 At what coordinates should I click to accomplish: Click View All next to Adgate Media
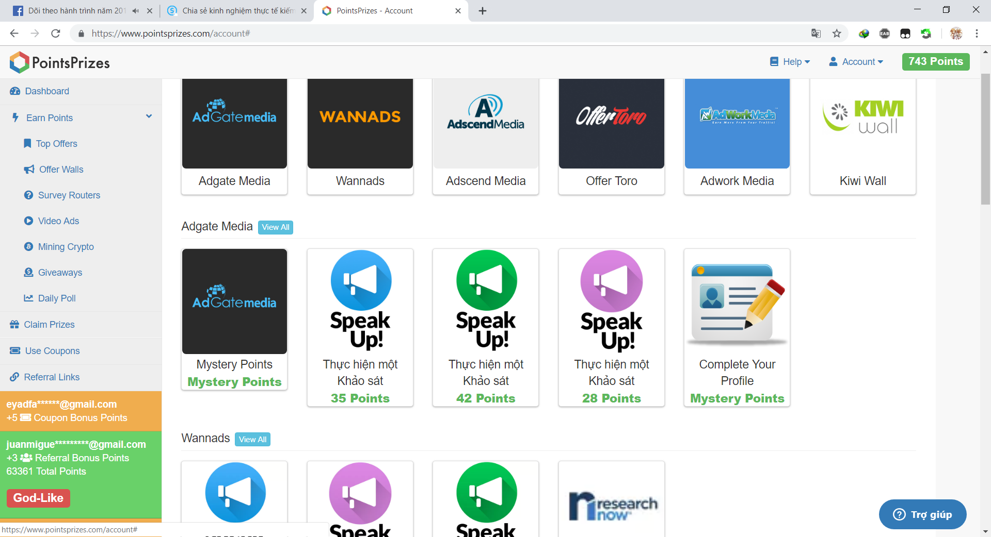click(276, 227)
